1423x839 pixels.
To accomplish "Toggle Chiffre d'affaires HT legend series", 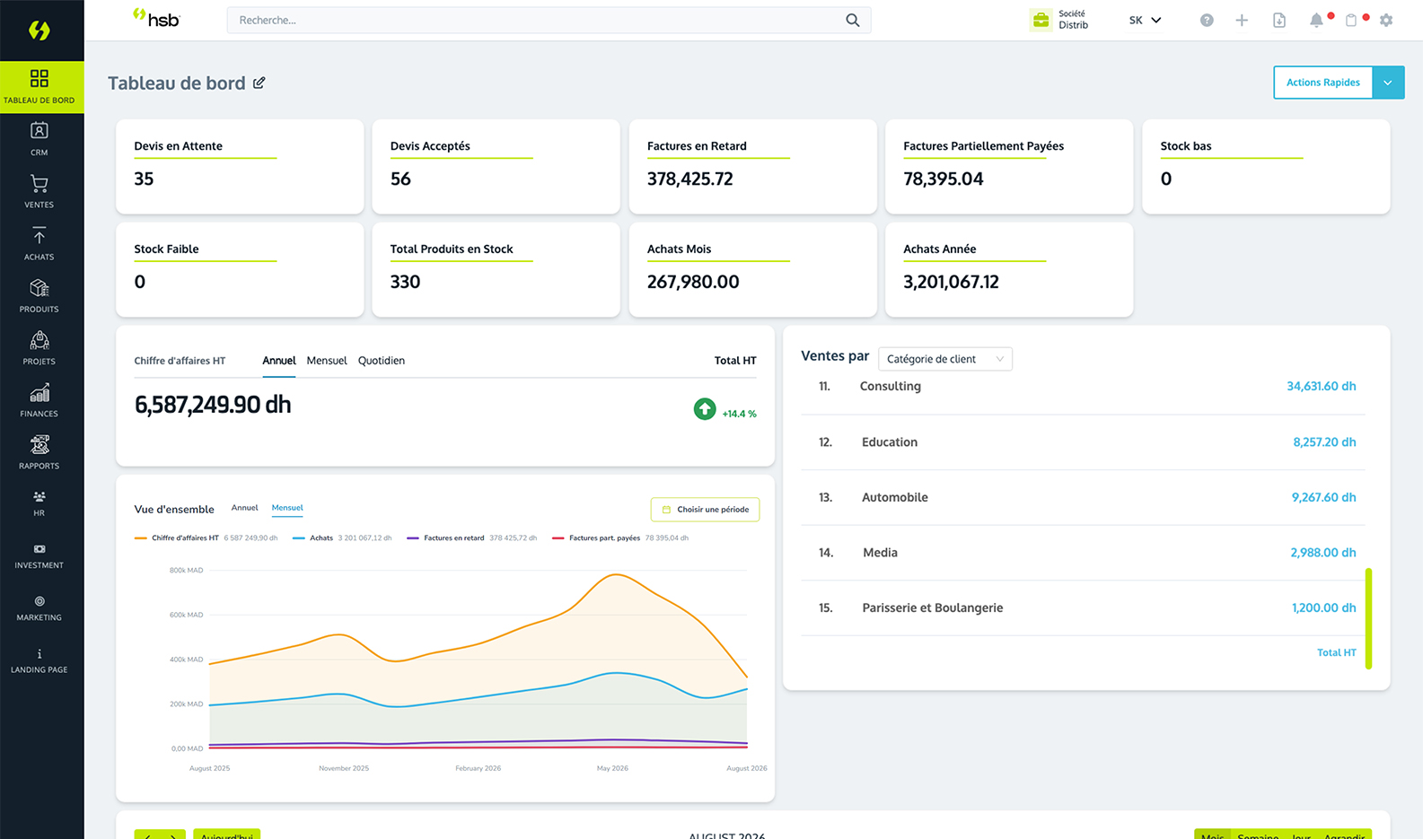I will coord(185,538).
